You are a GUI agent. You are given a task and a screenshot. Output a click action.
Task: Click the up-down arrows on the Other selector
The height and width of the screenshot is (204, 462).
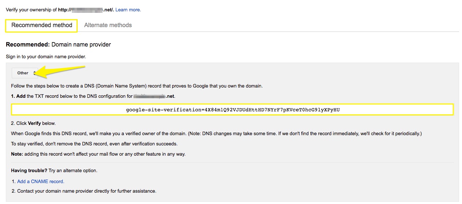point(34,73)
